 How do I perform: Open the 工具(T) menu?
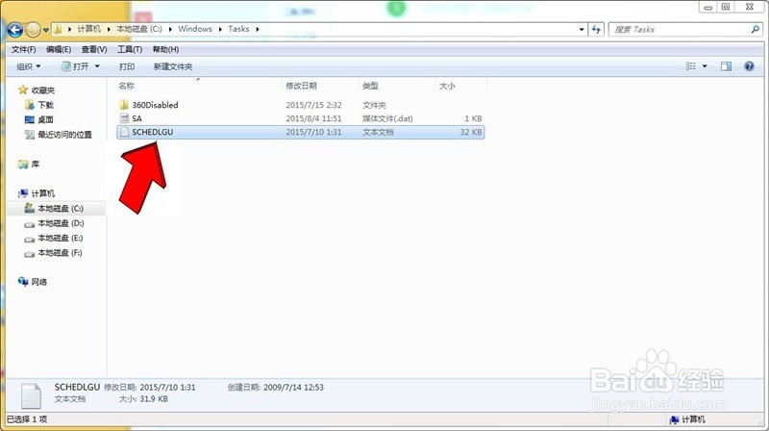[130, 50]
